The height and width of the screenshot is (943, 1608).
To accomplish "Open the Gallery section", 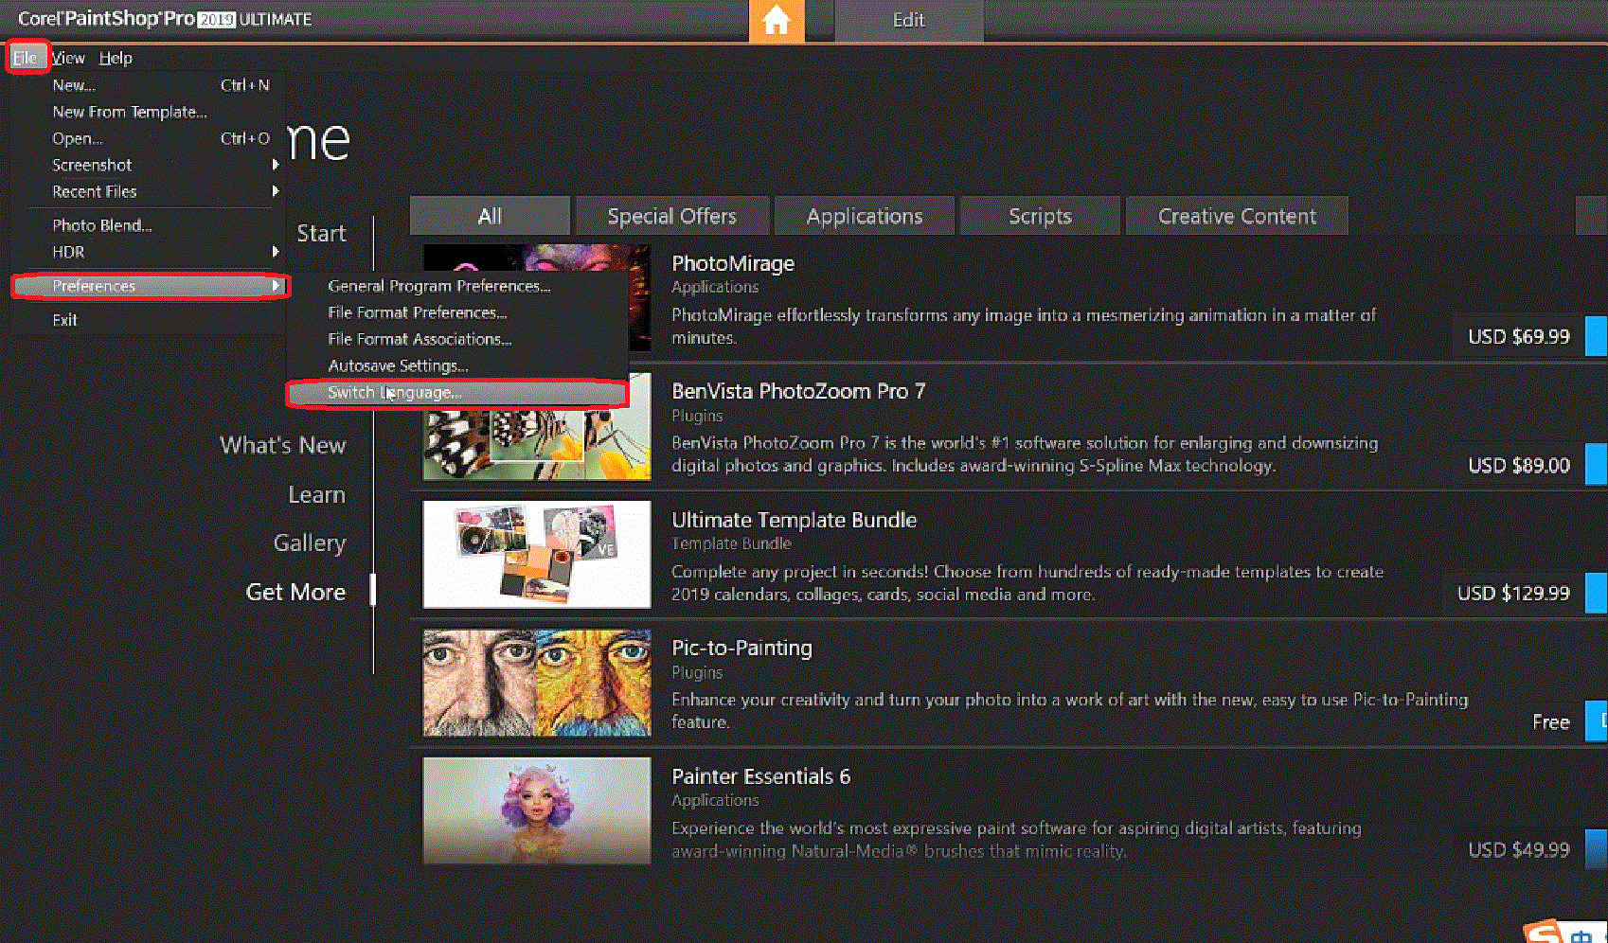I will click(309, 543).
